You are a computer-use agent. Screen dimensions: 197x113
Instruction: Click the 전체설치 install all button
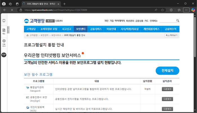167,70
